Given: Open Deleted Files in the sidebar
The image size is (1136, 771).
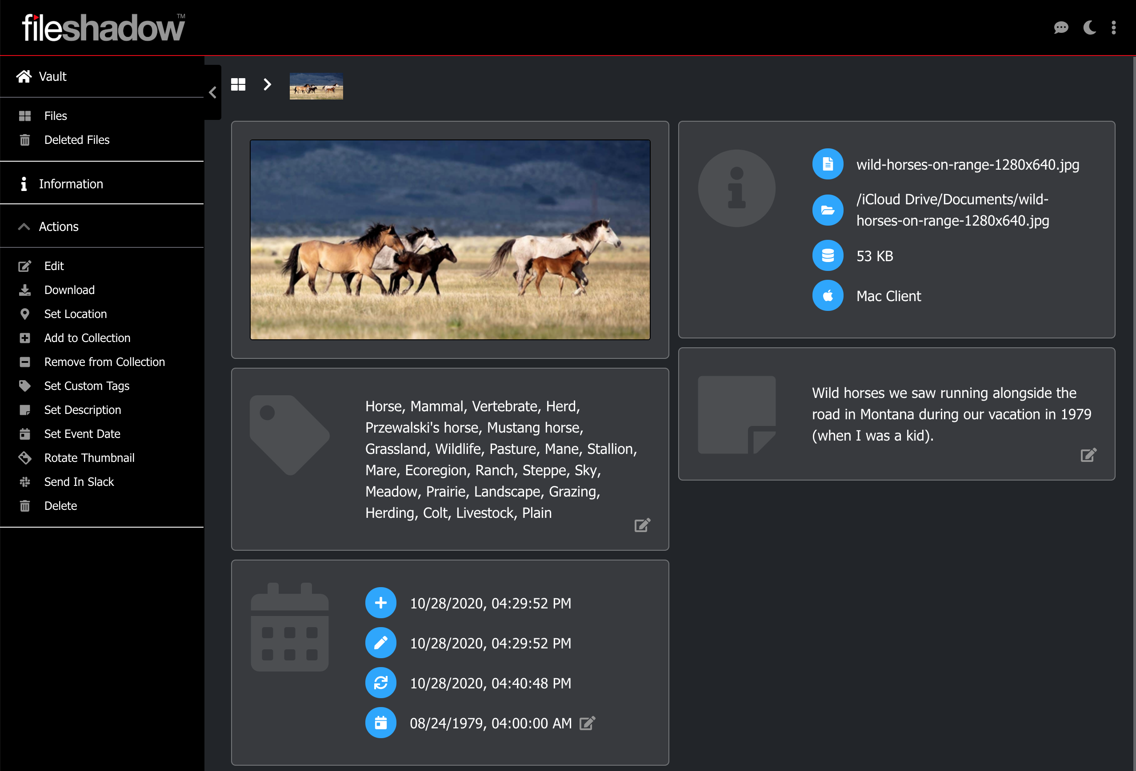Looking at the screenshot, I should (77, 140).
